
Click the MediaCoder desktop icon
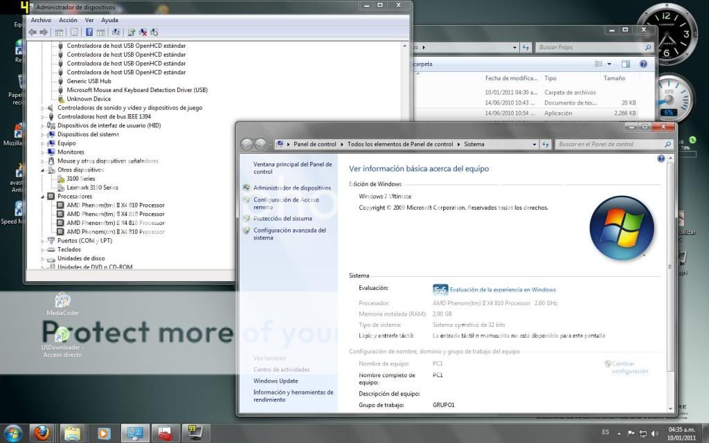point(62,304)
